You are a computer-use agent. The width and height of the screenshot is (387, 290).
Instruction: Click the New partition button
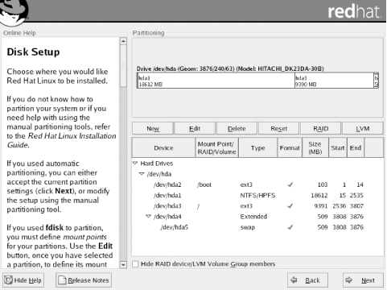153,129
